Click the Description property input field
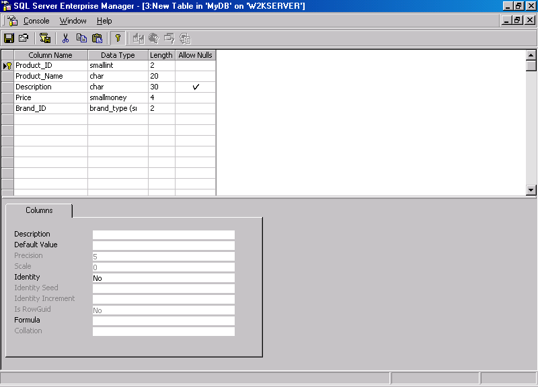538x387 pixels. 163,234
